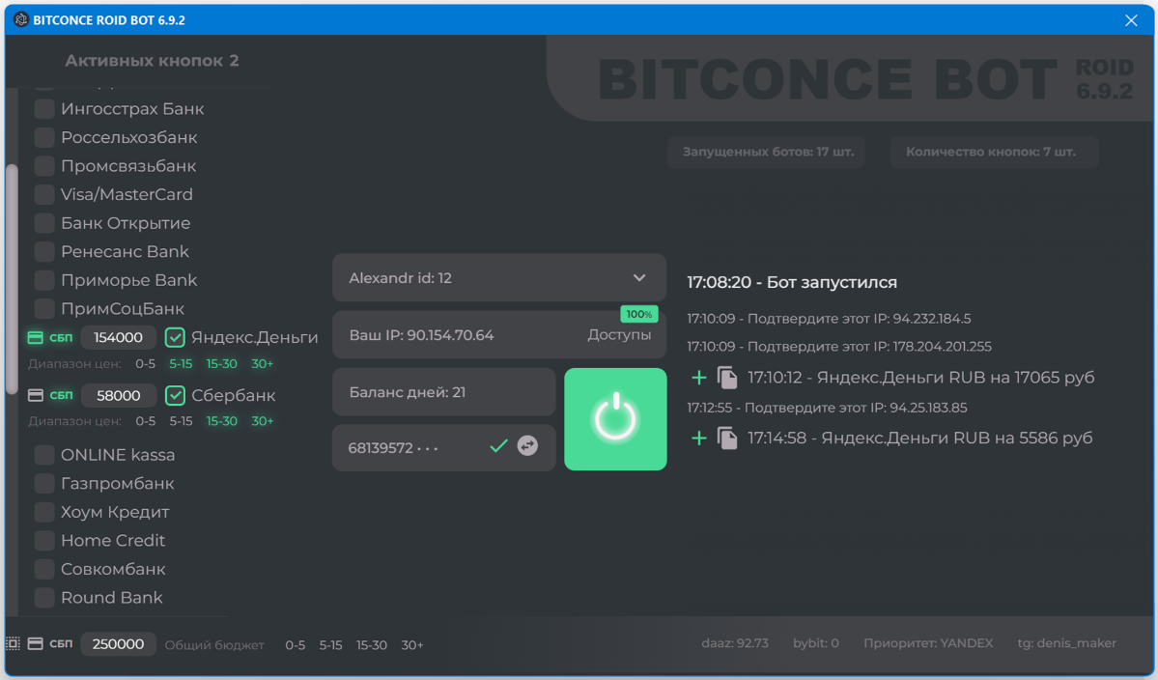Toggle 15-30 price range for Сбербанк

[x=221, y=421]
